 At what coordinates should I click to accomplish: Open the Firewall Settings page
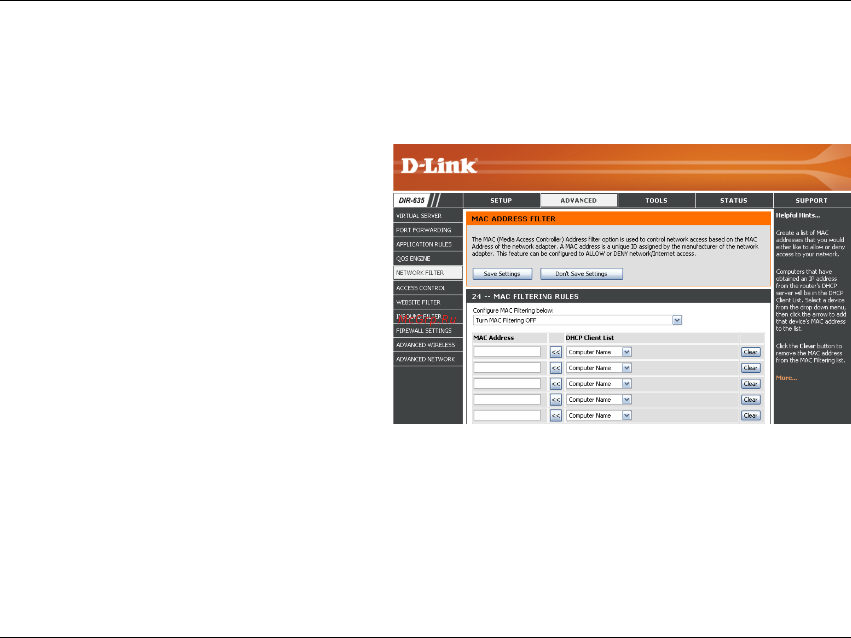pyautogui.click(x=428, y=331)
